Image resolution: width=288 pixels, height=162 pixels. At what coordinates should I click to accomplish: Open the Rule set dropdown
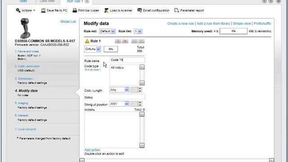(107, 31)
